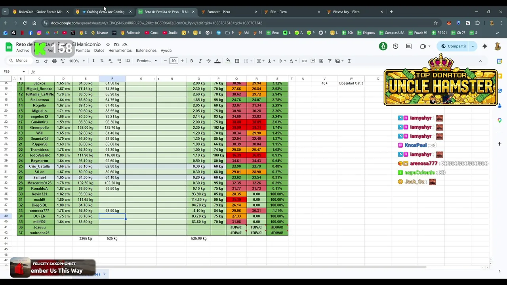The height and width of the screenshot is (285, 507).
Task: Format as currency button
Action: pyautogui.click(x=93, y=61)
